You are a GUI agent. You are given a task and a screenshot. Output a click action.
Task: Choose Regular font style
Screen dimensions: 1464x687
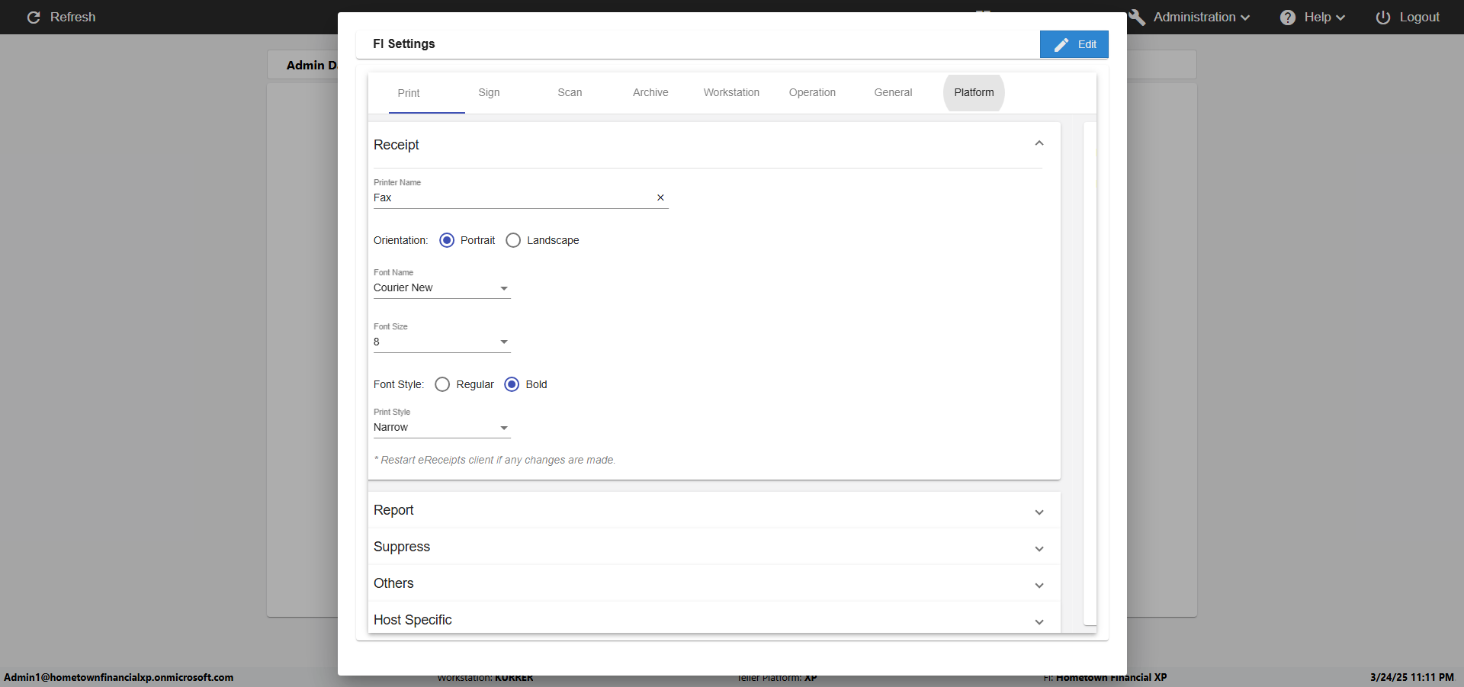442,384
